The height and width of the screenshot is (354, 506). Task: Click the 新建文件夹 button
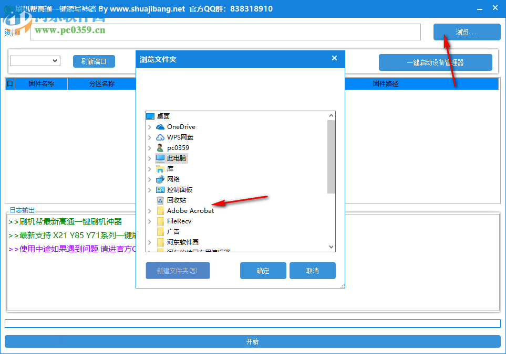pyautogui.click(x=178, y=271)
